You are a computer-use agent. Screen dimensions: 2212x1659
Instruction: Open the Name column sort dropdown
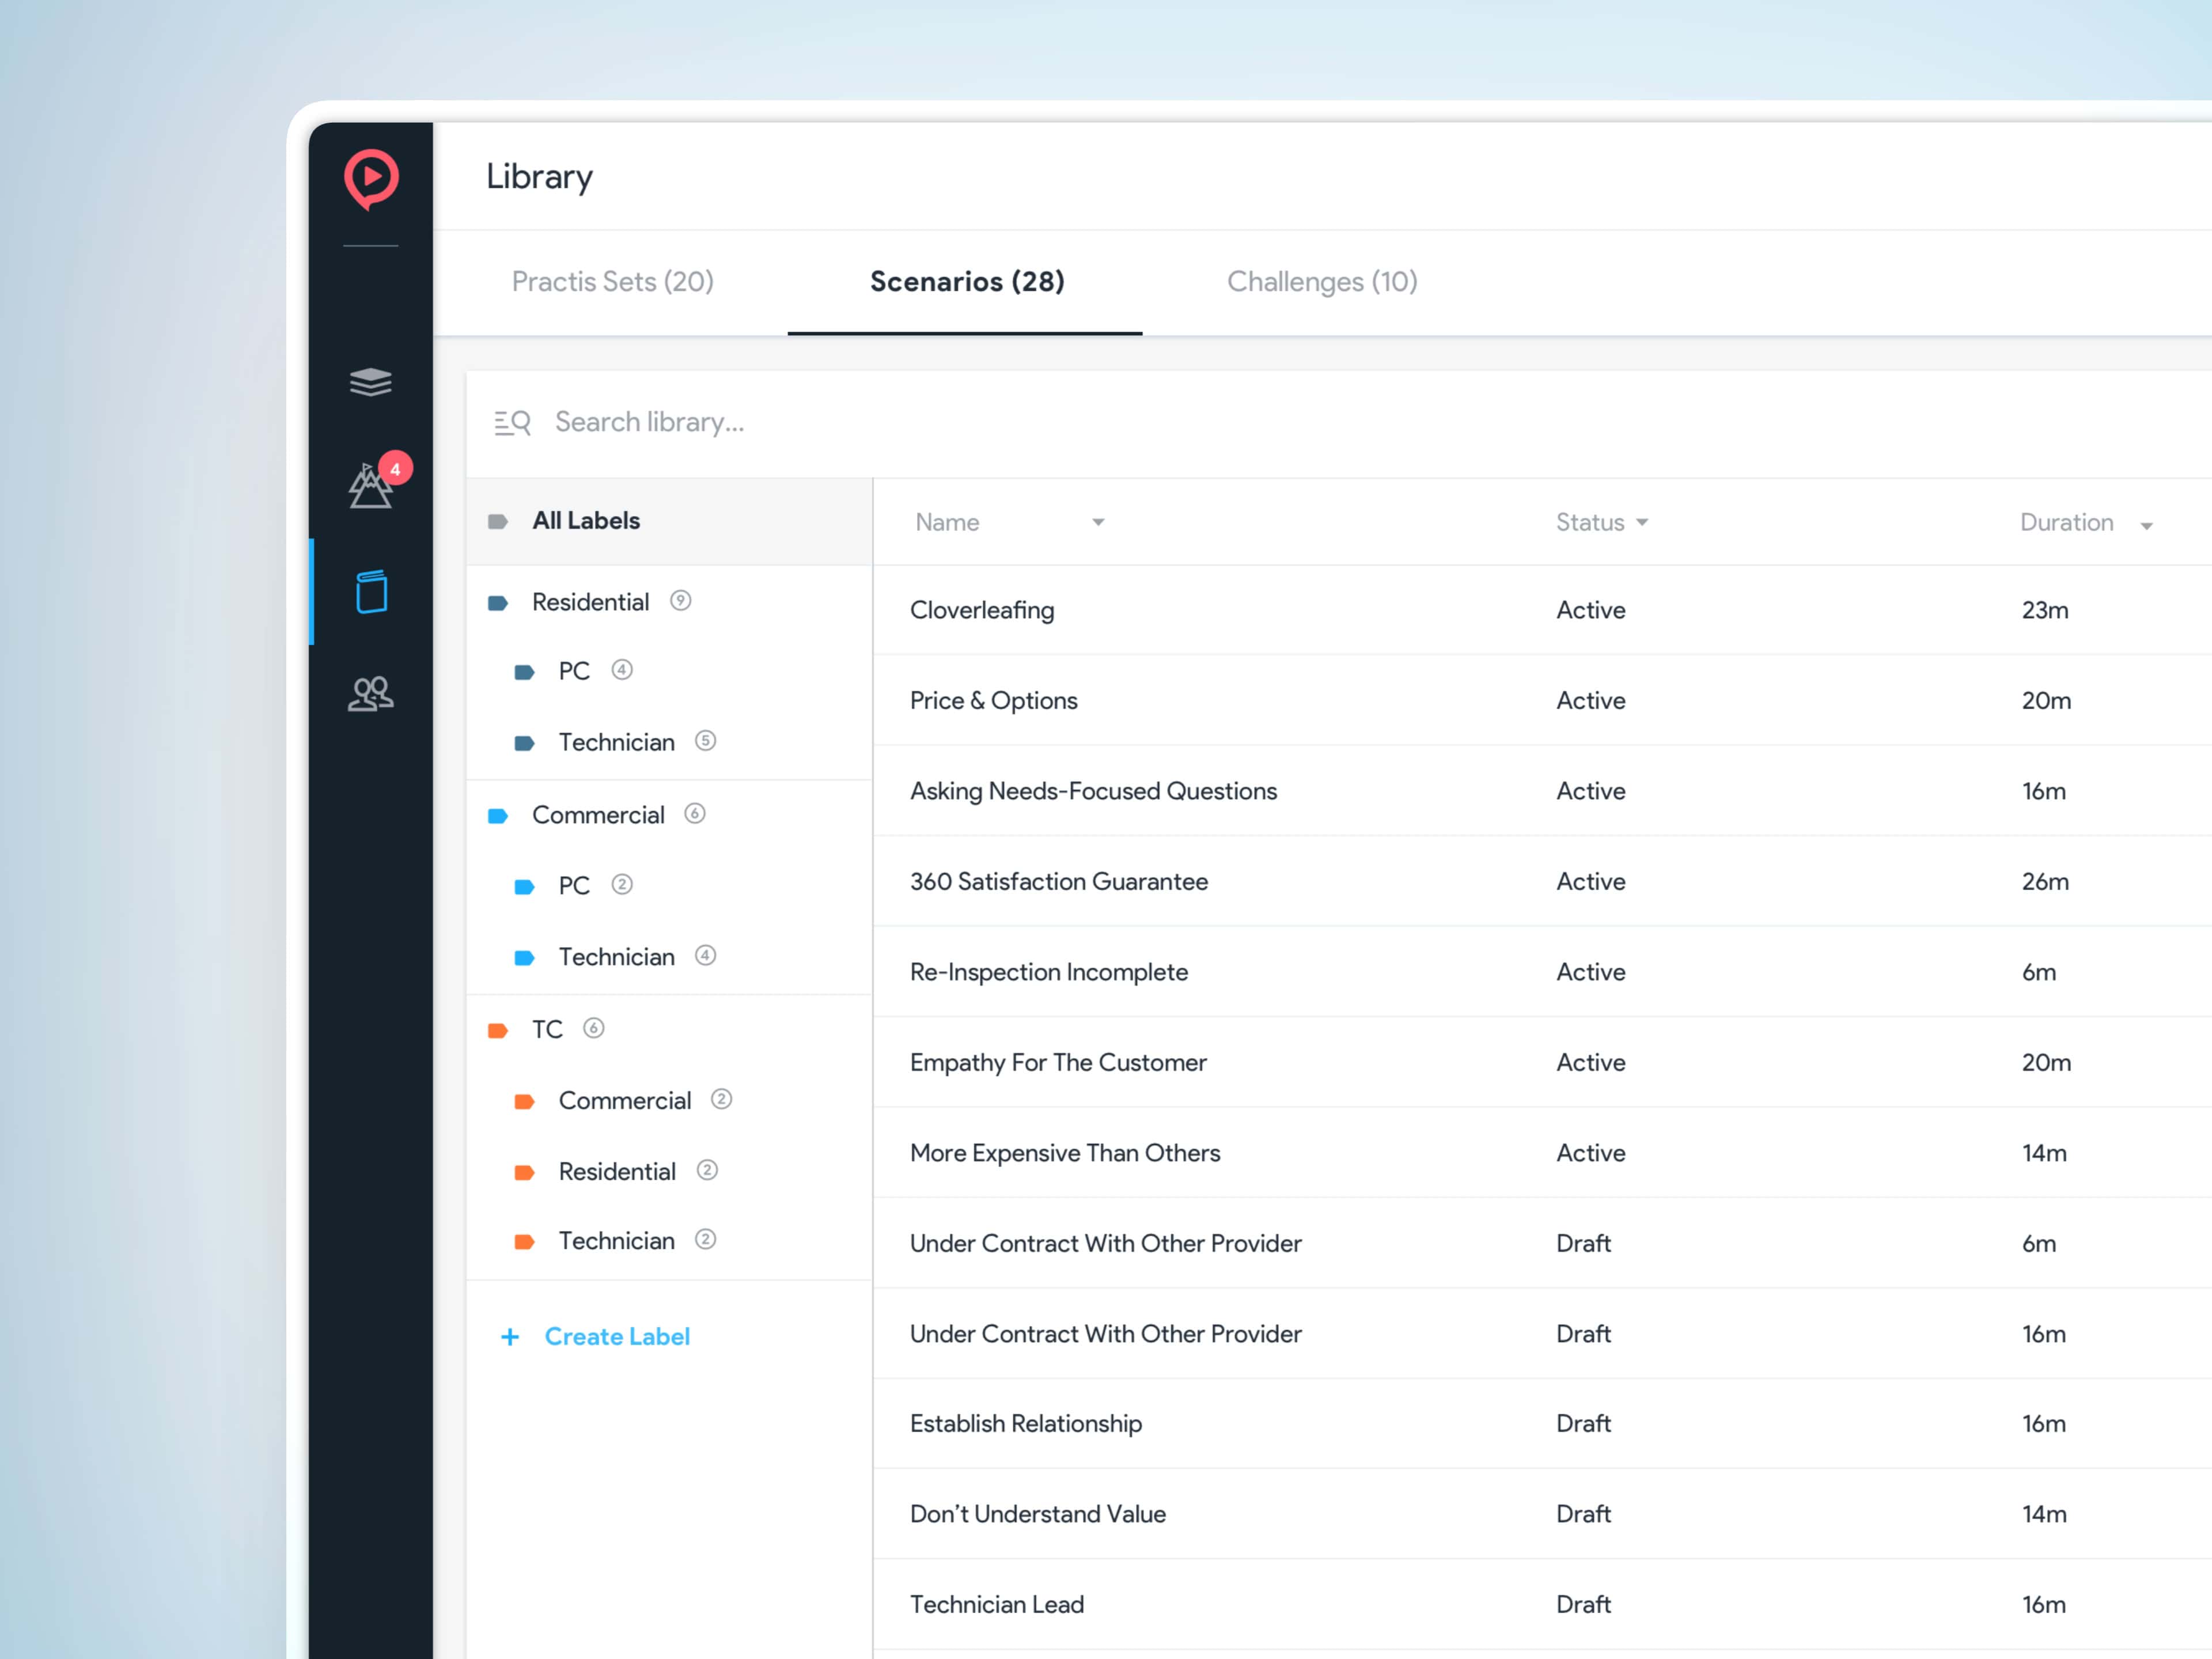click(1098, 522)
